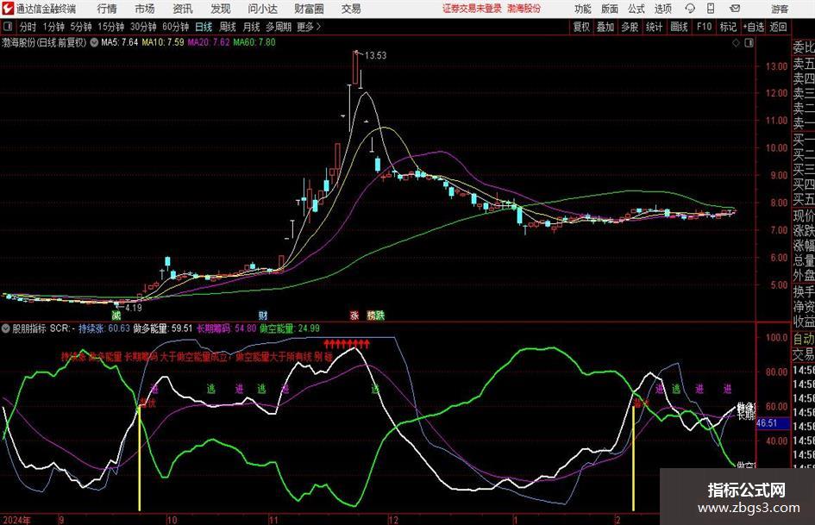Switch to the 15分钟 period
Screen dimensions: 815x525
110,27
